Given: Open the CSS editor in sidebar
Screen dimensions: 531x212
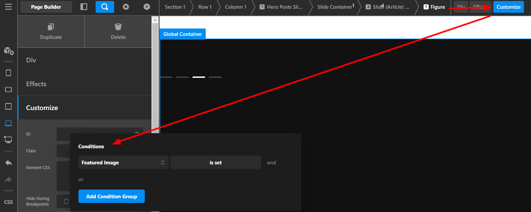Looking at the screenshot, I should (8, 202).
